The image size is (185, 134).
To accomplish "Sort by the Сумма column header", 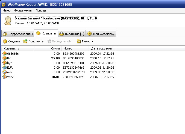I will (x=48, y=48).
